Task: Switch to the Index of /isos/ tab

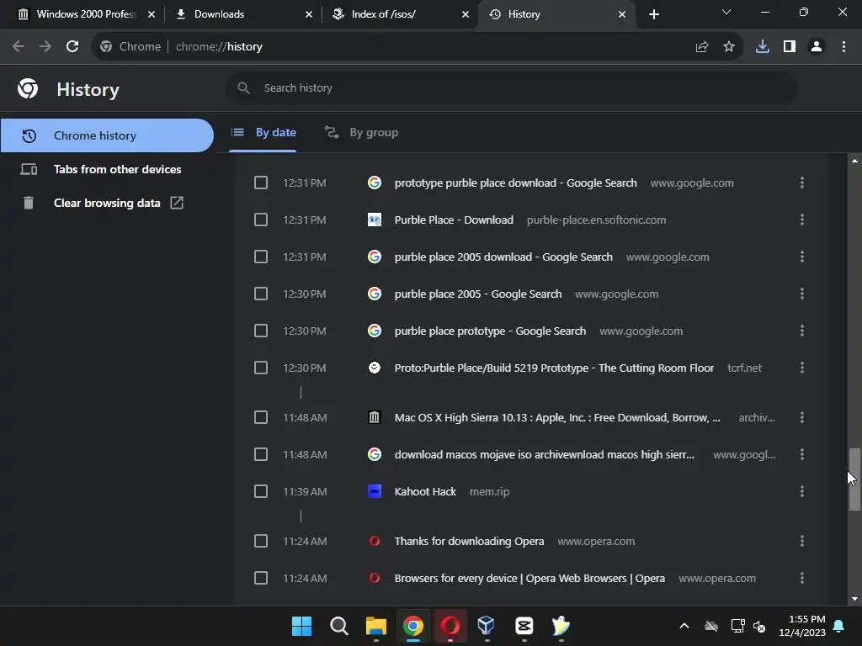Action: tap(401, 14)
